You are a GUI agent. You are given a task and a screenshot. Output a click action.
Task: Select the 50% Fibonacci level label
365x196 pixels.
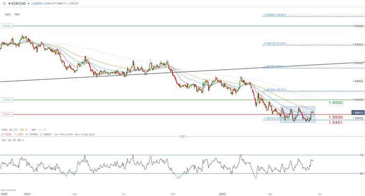tap(274, 66)
